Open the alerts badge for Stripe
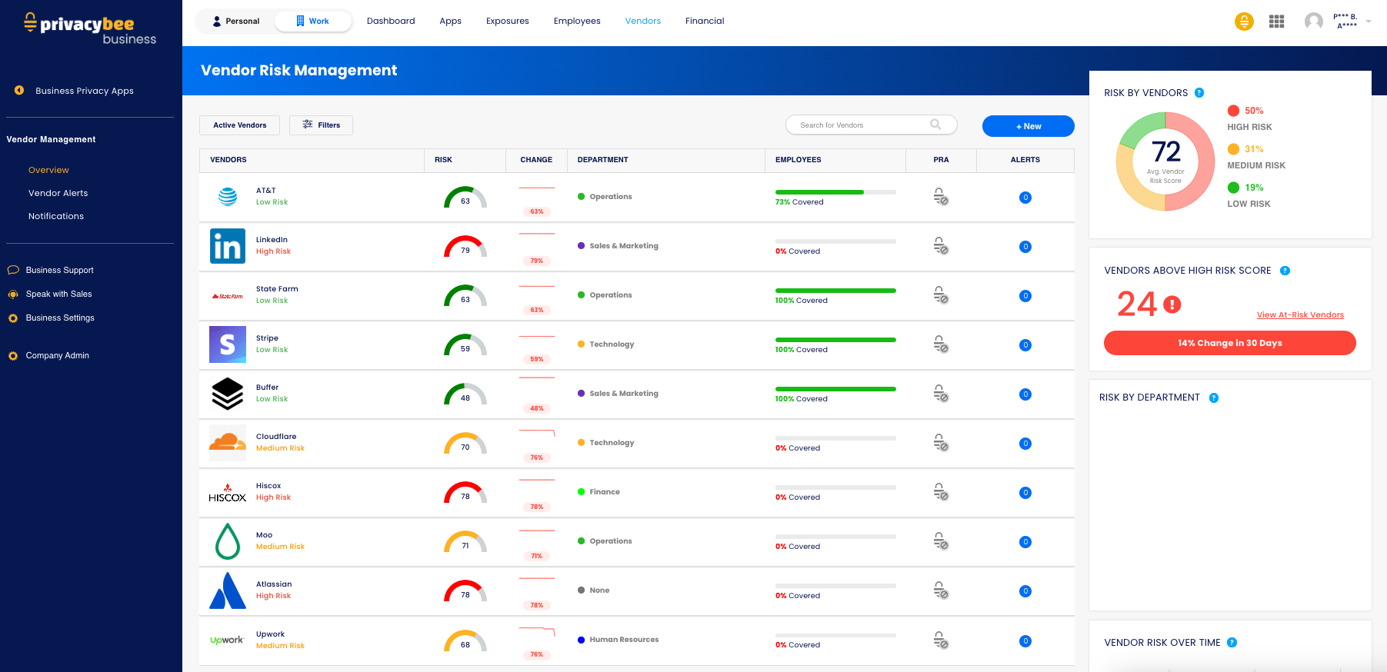 click(1025, 345)
